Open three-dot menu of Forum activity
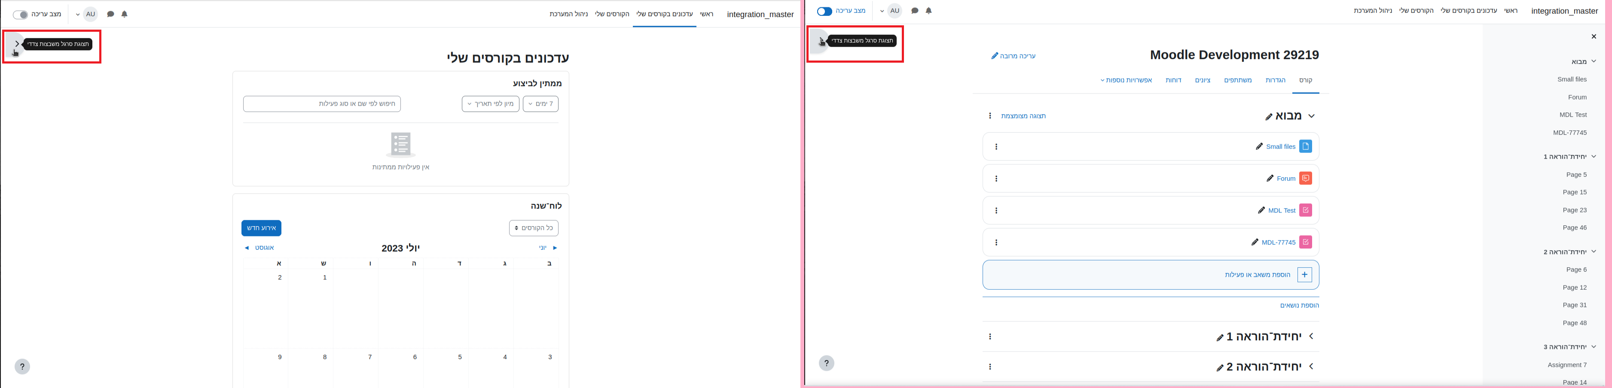The height and width of the screenshot is (388, 1612). pos(996,179)
